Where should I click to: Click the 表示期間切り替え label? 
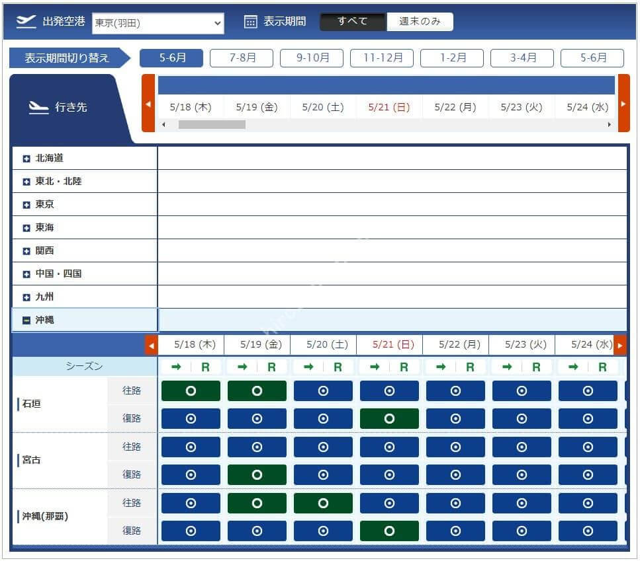[67, 58]
